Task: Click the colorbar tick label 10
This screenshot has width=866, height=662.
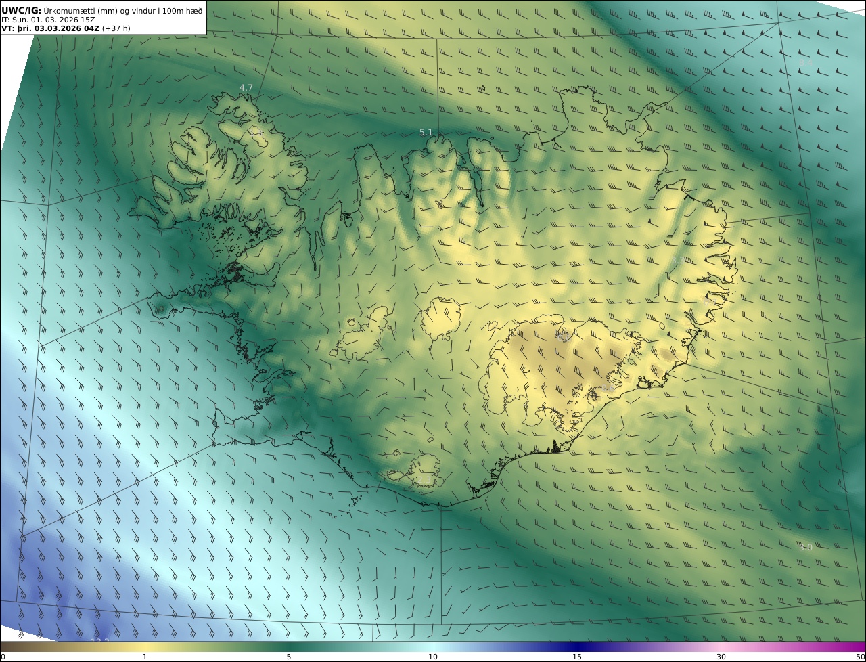Action: point(433,657)
